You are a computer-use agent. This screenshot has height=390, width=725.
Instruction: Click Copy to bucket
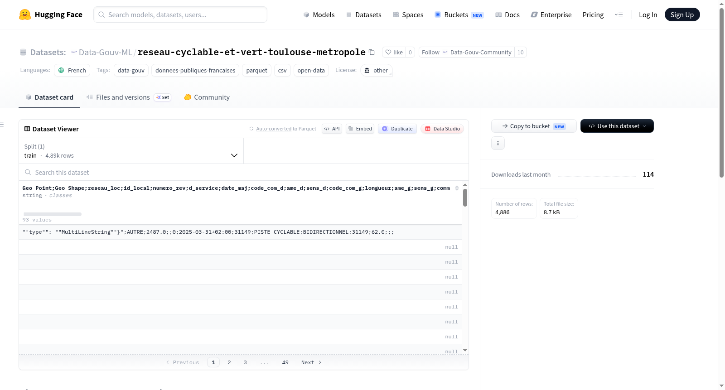click(x=534, y=126)
